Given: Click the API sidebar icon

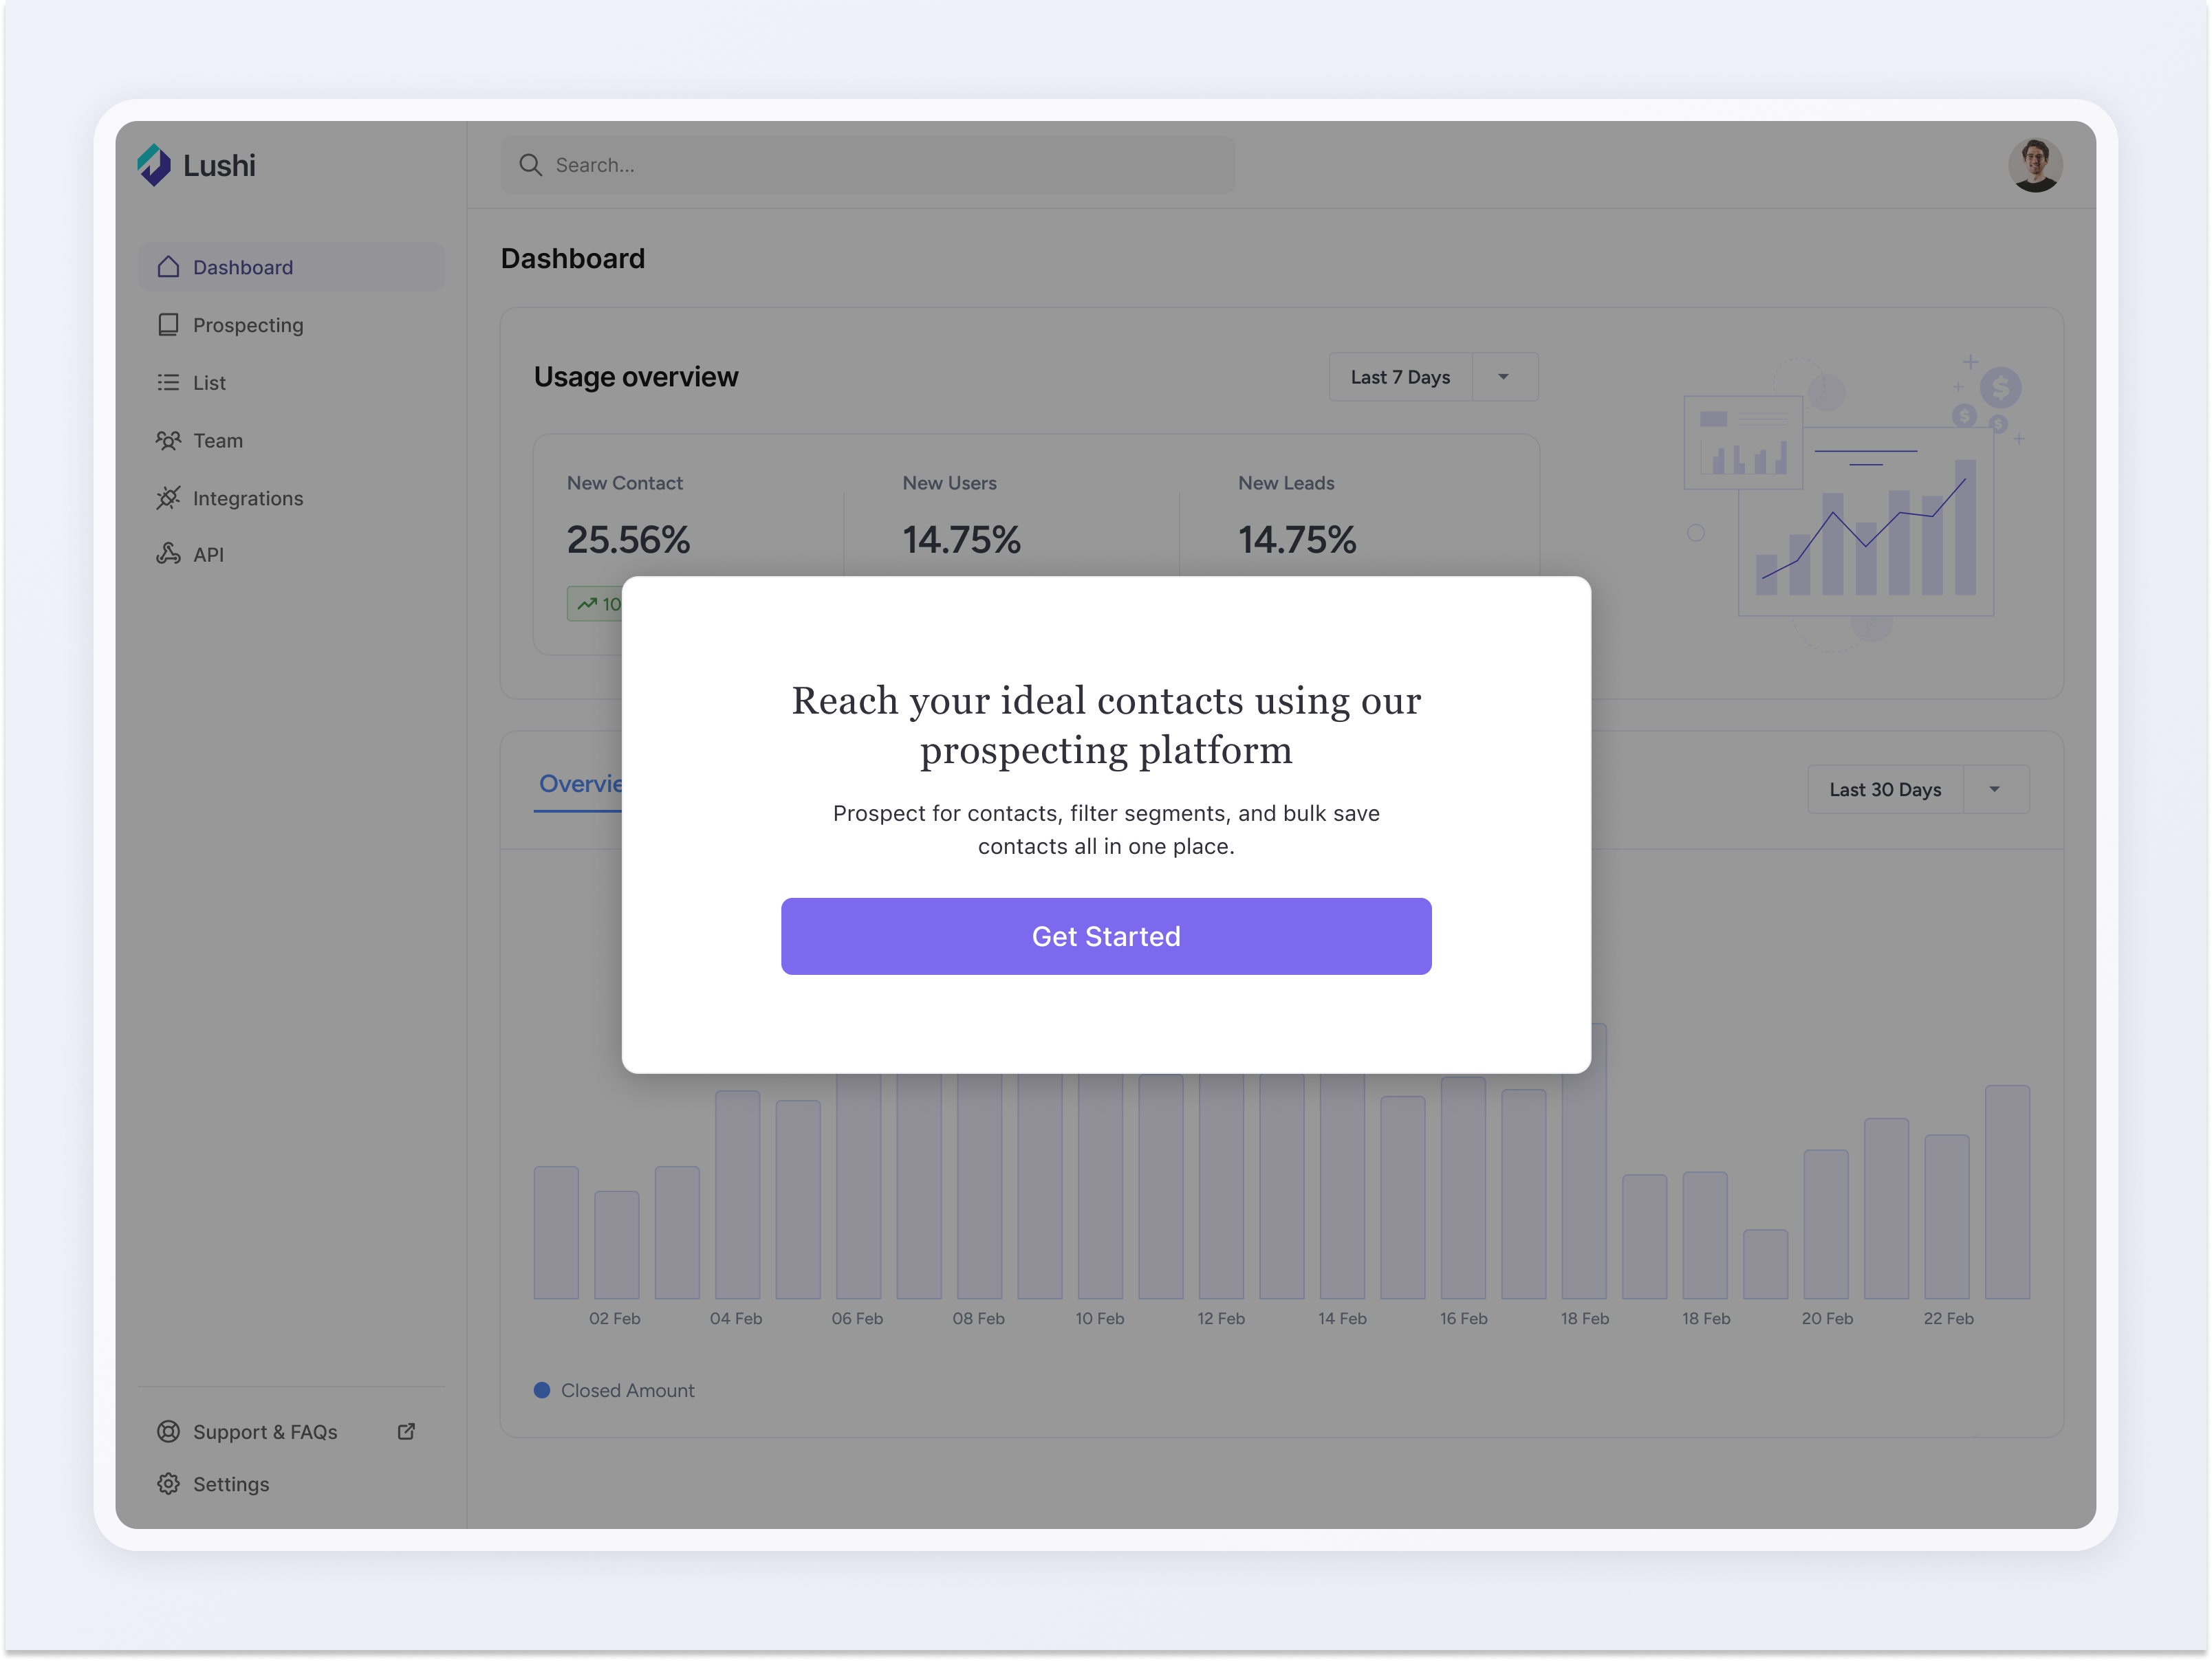Looking at the screenshot, I should click(168, 553).
